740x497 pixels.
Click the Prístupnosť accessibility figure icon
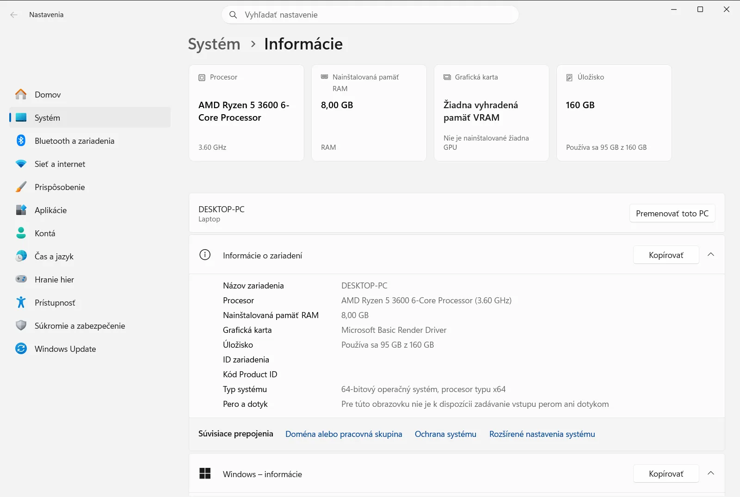(21, 302)
